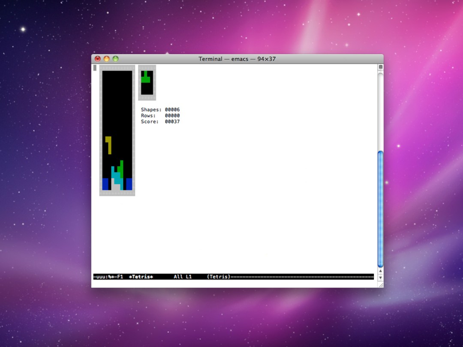Screen dimensions: 463x347
Task: Minimize the Terminal window with the yellow button
Action: tap(107, 59)
